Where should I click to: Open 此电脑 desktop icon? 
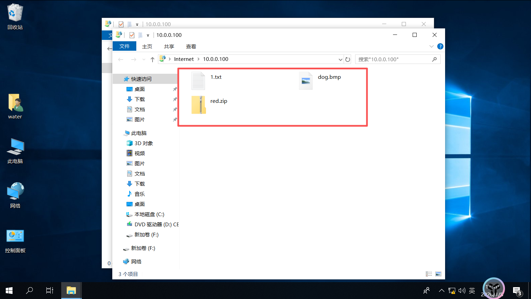(x=15, y=151)
